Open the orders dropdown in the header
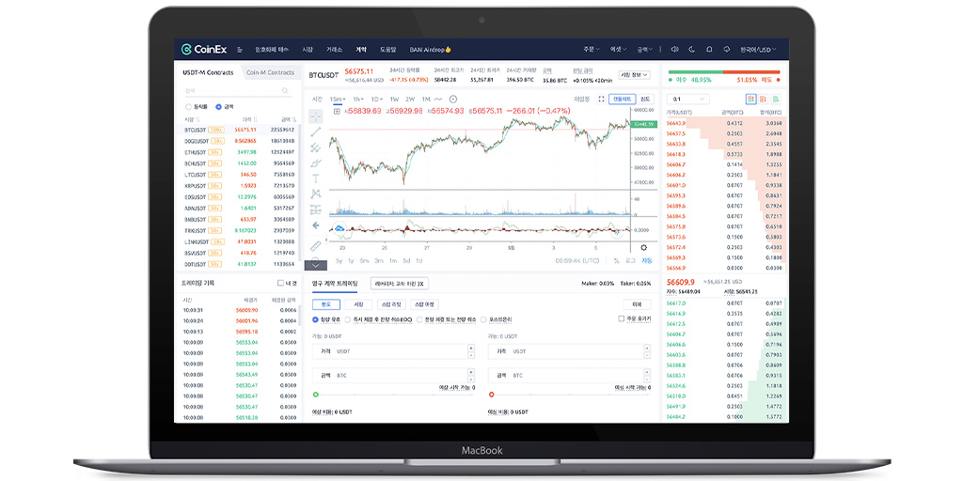 coord(591,49)
